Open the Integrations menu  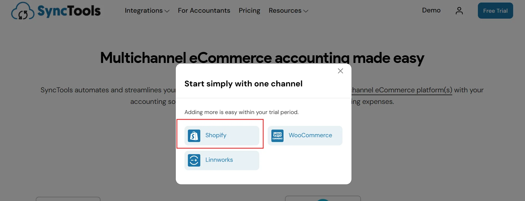pyautogui.click(x=144, y=11)
